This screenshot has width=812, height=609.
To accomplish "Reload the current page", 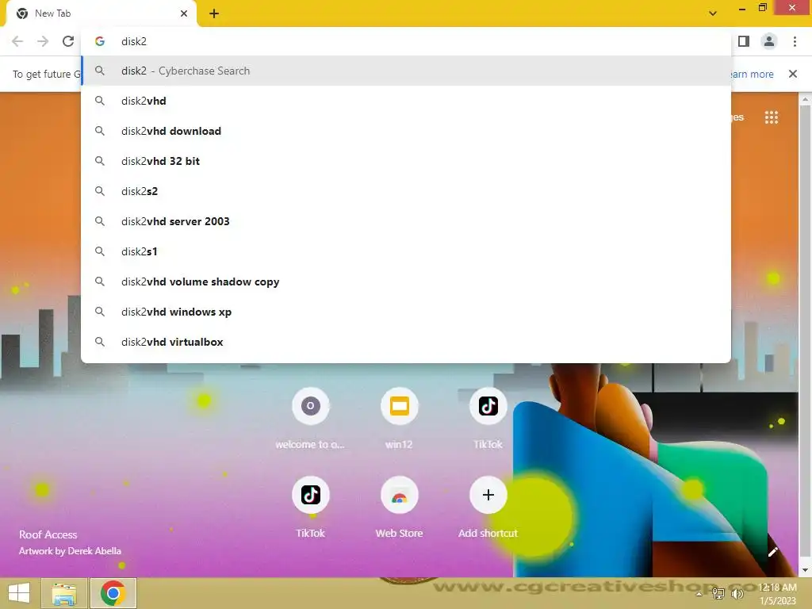I will (x=68, y=41).
